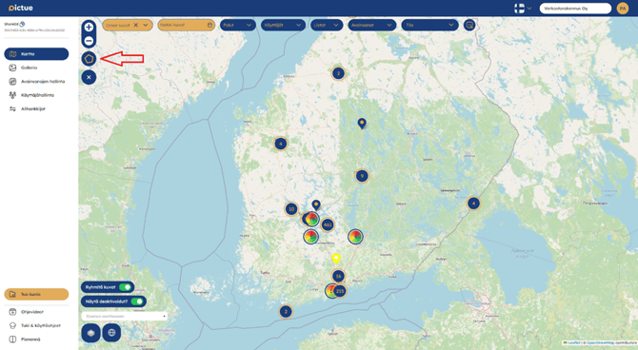Screen dimensions: 638x350
Task: Expand the Käyttäjät dropdown filter
Action: pyautogui.click(x=283, y=25)
